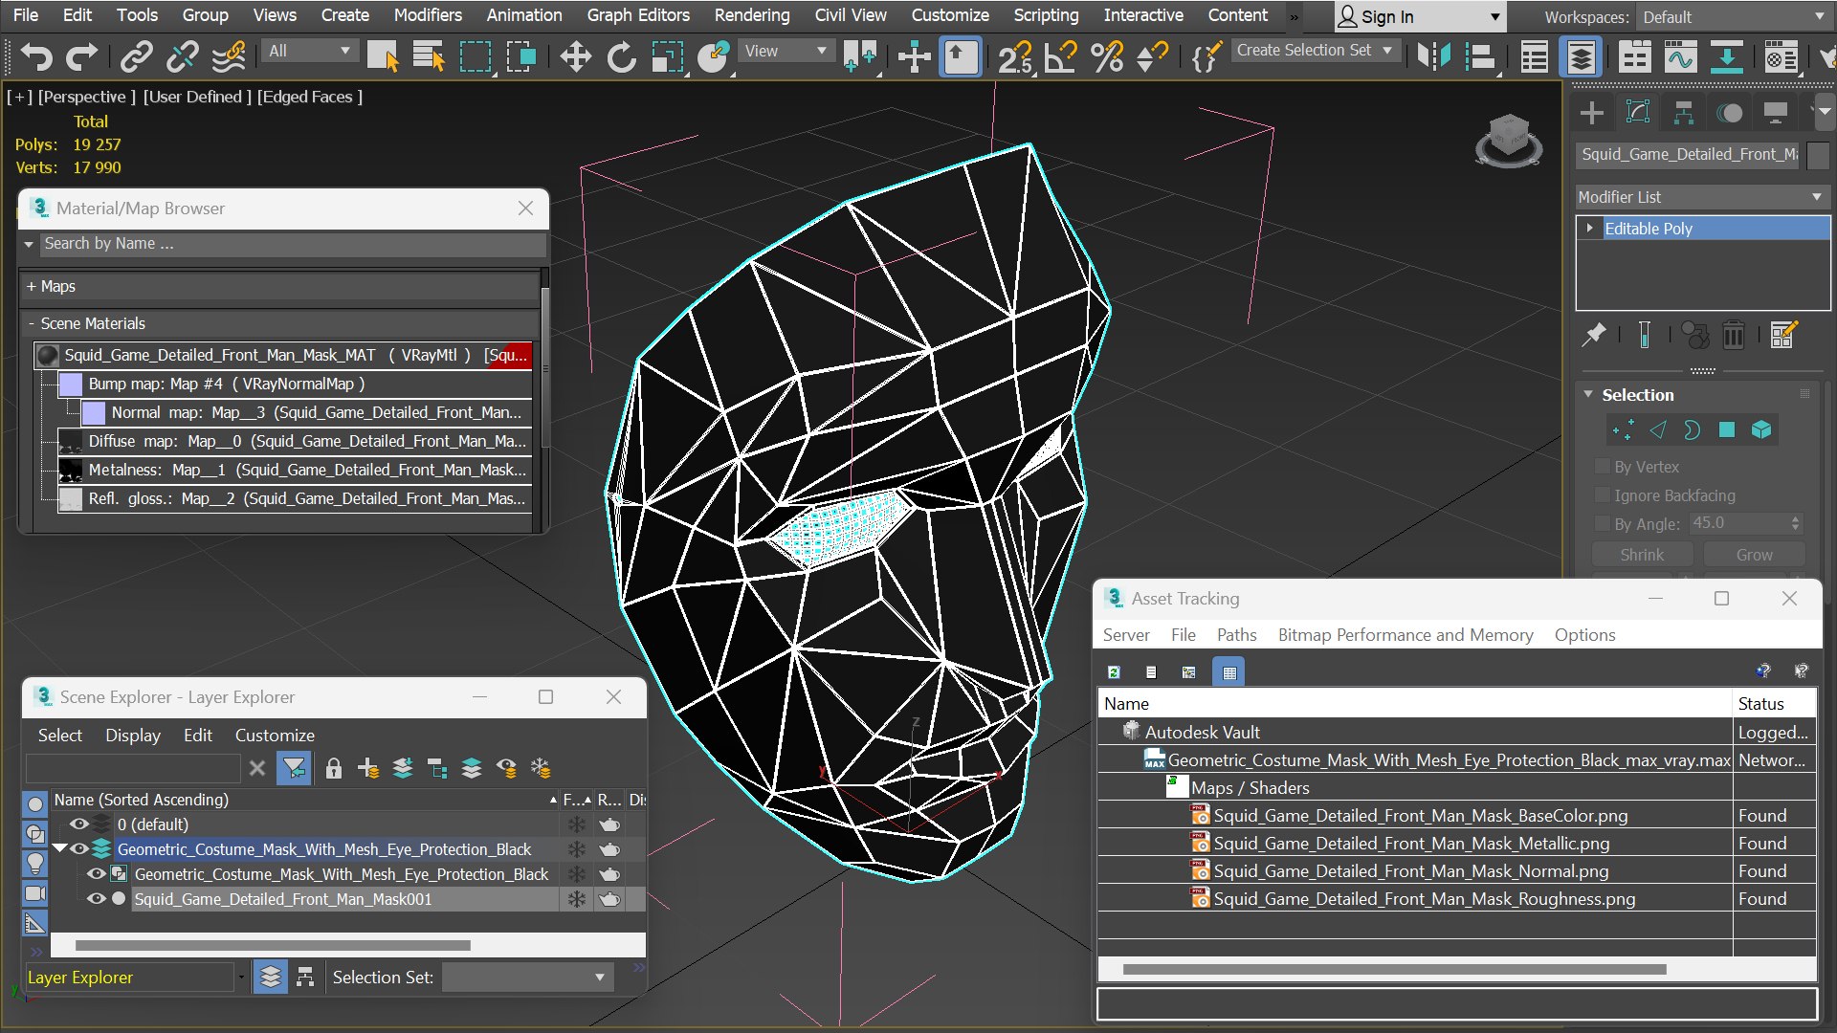Viewport: 1837px width, 1033px height.
Task: Toggle visibility of Squid_Game_Detailed_Front_Man_Mask001
Action: tap(97, 898)
